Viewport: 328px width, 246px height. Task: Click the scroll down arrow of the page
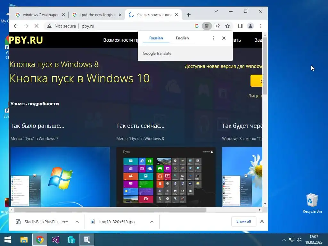coord(265,204)
